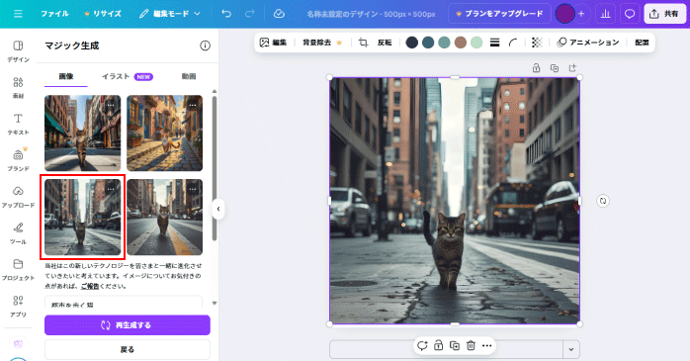Select cat on cobblestone alley thumbnail
This screenshot has height=361, width=690.
coord(164,133)
